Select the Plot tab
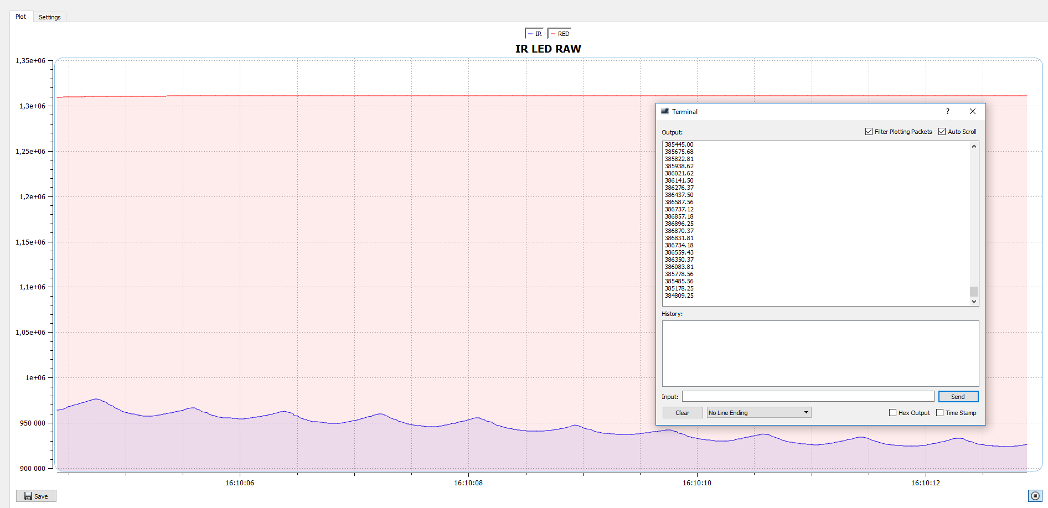1048x508 pixels. [20, 17]
